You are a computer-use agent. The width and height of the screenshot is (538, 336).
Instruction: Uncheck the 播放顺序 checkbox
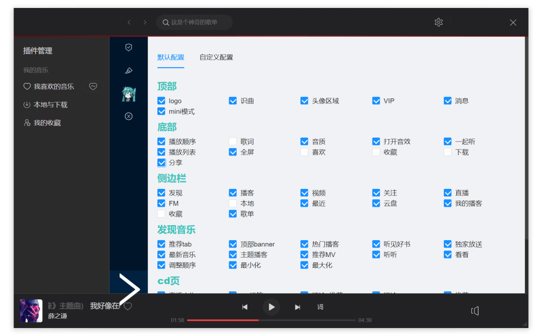(161, 142)
